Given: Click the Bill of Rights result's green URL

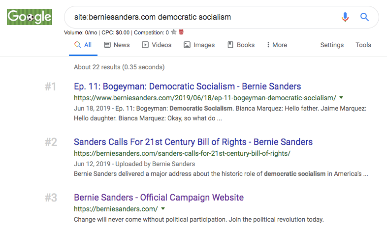Looking at the screenshot, I should point(182,153).
